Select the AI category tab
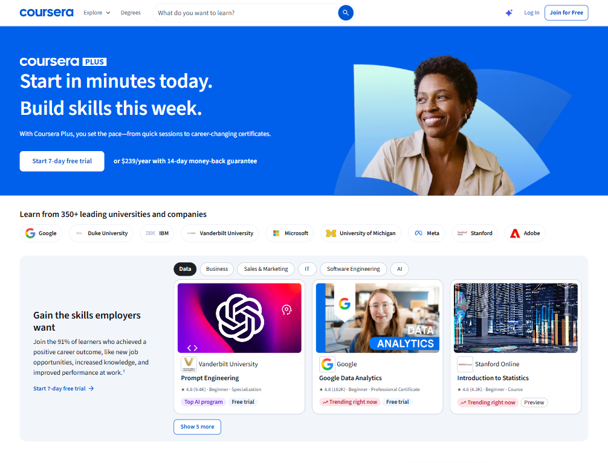 tap(399, 269)
